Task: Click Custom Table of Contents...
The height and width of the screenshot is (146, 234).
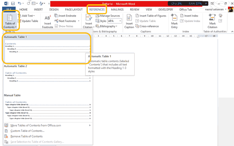Action: 47,131
